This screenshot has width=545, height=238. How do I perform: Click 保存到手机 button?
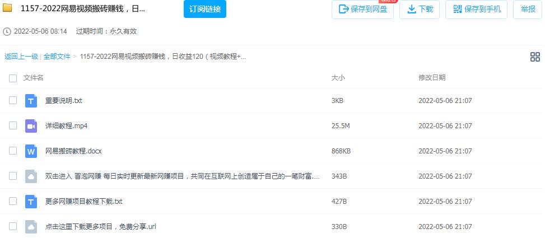pyautogui.click(x=476, y=10)
